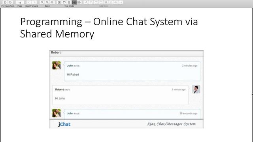Select the Magnify tool mode
Image resolution: width=253 pixels, height=142 pixels.
69,2
